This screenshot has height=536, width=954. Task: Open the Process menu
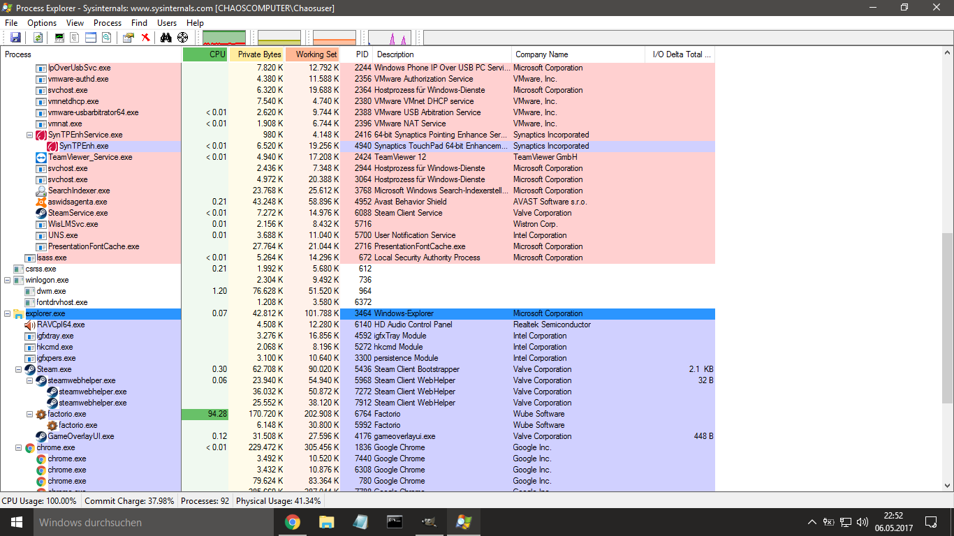point(108,23)
